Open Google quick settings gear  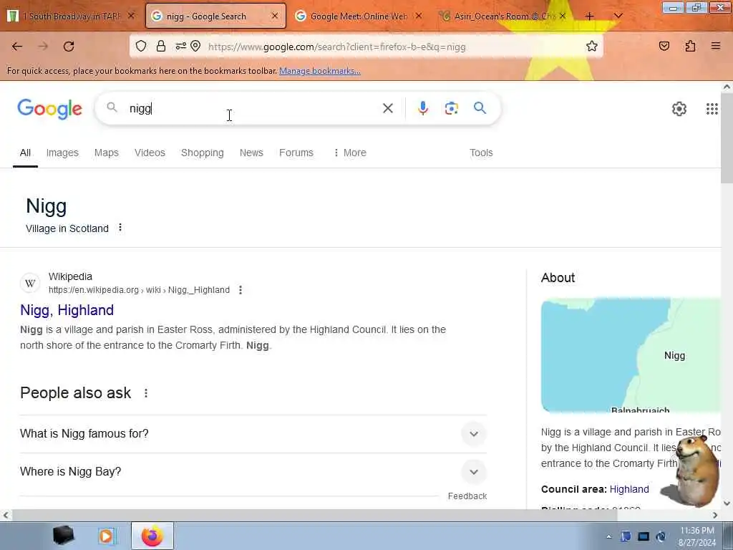pyautogui.click(x=679, y=109)
